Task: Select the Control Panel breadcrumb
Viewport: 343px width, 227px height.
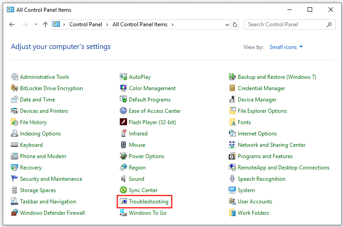Action: point(86,24)
